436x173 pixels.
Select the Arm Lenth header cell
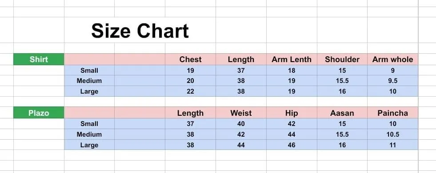click(x=292, y=59)
